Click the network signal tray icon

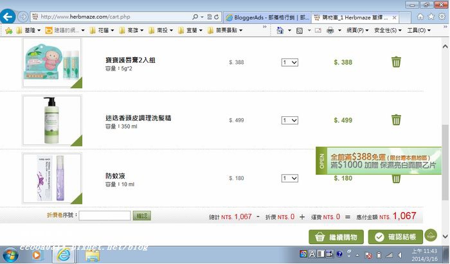pos(389,255)
